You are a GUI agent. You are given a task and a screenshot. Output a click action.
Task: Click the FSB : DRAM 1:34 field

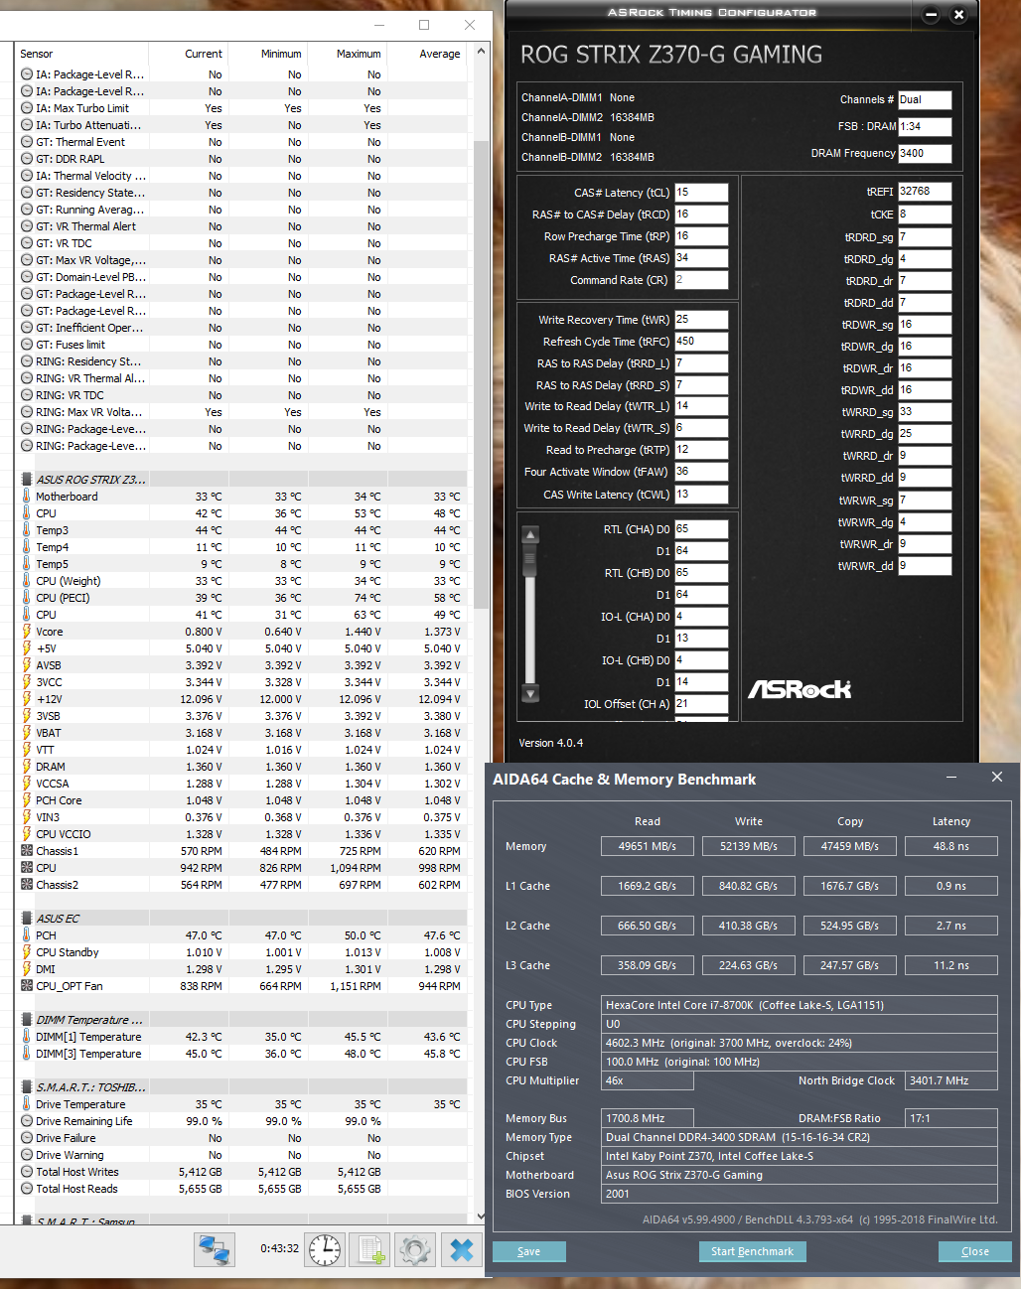[925, 127]
